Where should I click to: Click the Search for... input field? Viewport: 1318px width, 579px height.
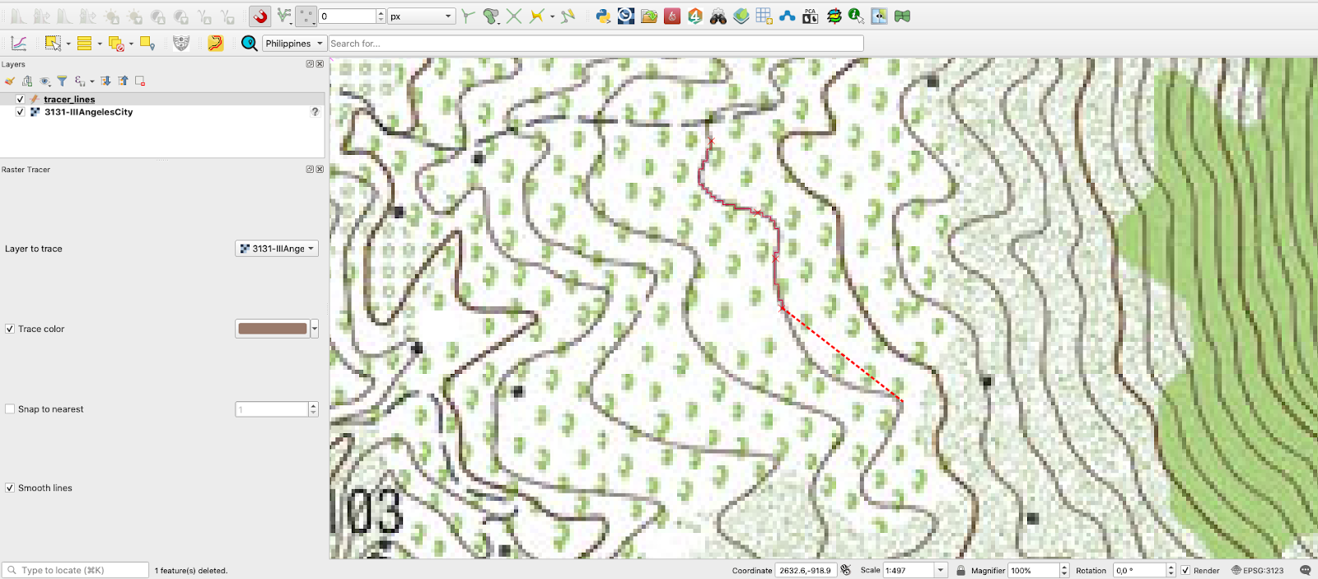pos(595,44)
